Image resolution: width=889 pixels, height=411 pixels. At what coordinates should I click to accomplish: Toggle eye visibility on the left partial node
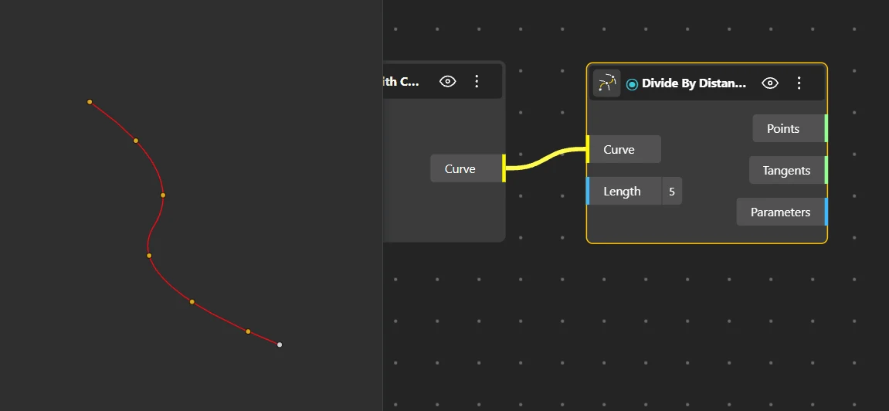[x=447, y=82]
